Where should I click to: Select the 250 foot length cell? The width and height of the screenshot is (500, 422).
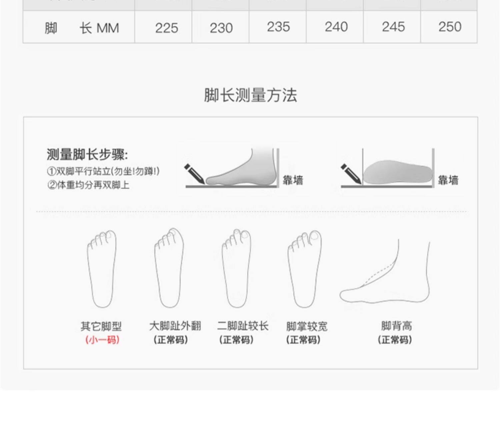point(449,27)
